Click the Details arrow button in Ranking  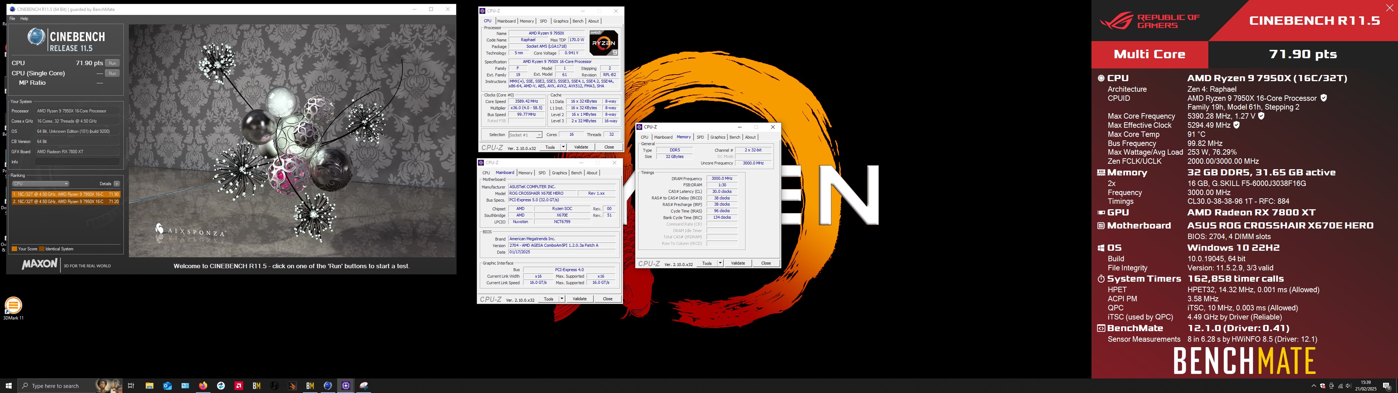coord(116,183)
